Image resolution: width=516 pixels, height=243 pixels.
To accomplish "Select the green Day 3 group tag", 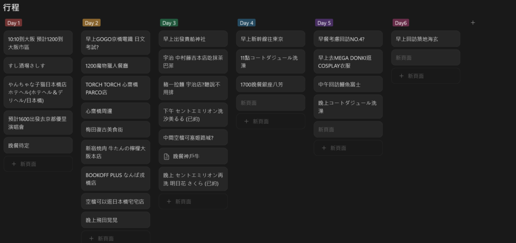I will tap(169, 23).
